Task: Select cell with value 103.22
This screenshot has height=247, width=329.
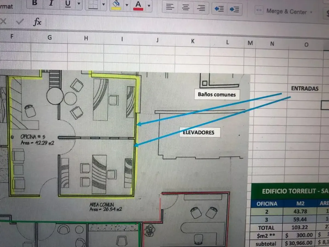Action: [x=300, y=228]
